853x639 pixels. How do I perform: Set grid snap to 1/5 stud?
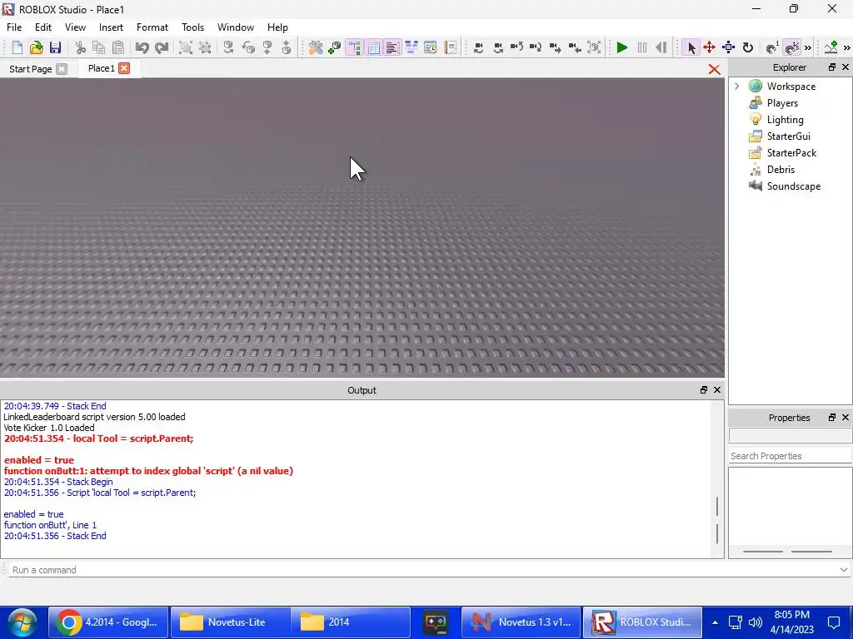[x=792, y=47]
